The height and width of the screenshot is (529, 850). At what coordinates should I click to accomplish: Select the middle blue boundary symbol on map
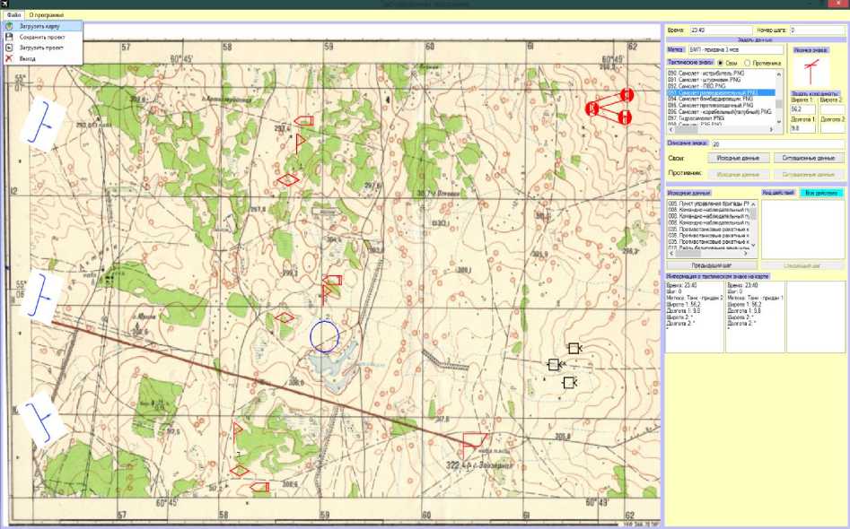tap(40, 295)
